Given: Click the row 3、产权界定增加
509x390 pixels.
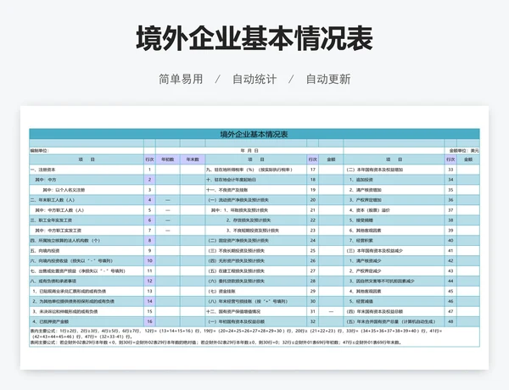Looking at the screenshot, I should click(394, 200).
